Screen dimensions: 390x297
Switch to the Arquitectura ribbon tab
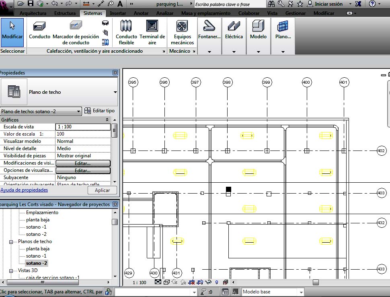[33, 13]
